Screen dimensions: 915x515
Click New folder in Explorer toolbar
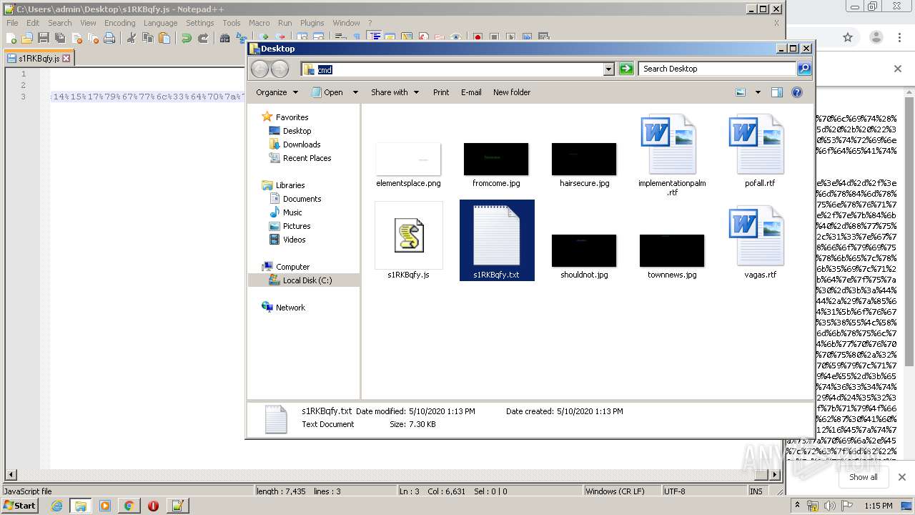pos(512,92)
